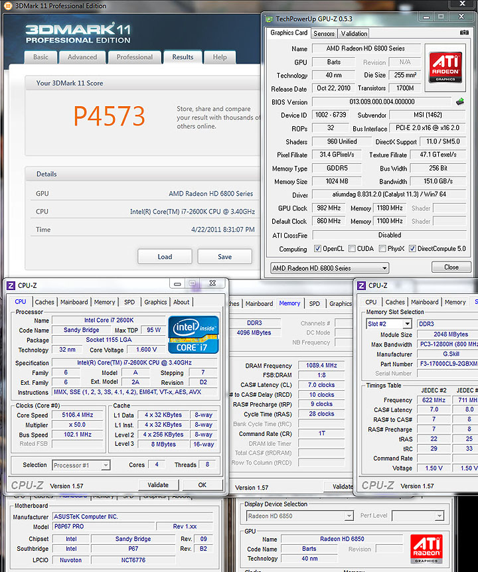The image size is (478, 572).
Task: Click the GPU Clock 982 MHz field
Action: (329, 208)
